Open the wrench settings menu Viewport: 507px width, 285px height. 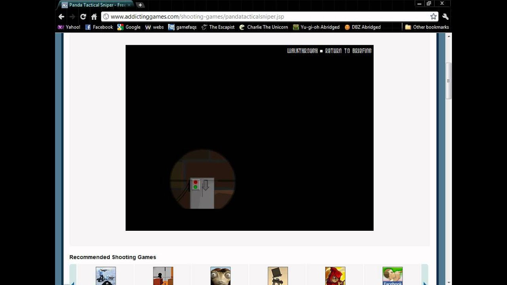click(x=446, y=17)
